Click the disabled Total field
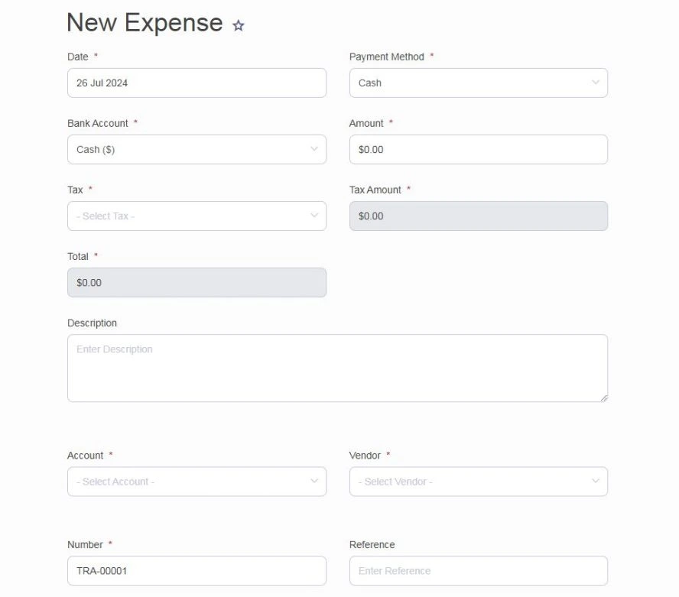This screenshot has height=597, width=679. (197, 282)
